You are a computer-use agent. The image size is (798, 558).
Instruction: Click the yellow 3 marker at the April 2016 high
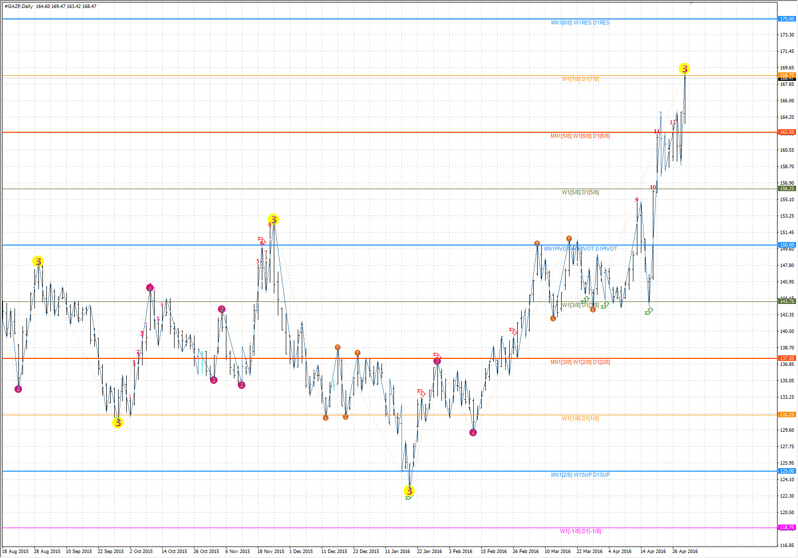(684, 69)
